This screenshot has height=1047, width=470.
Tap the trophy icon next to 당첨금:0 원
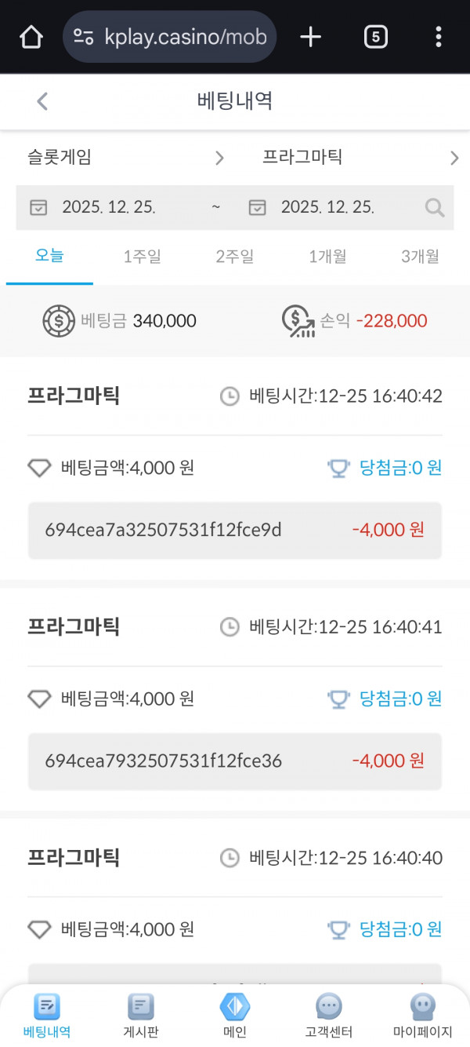pyautogui.click(x=338, y=468)
